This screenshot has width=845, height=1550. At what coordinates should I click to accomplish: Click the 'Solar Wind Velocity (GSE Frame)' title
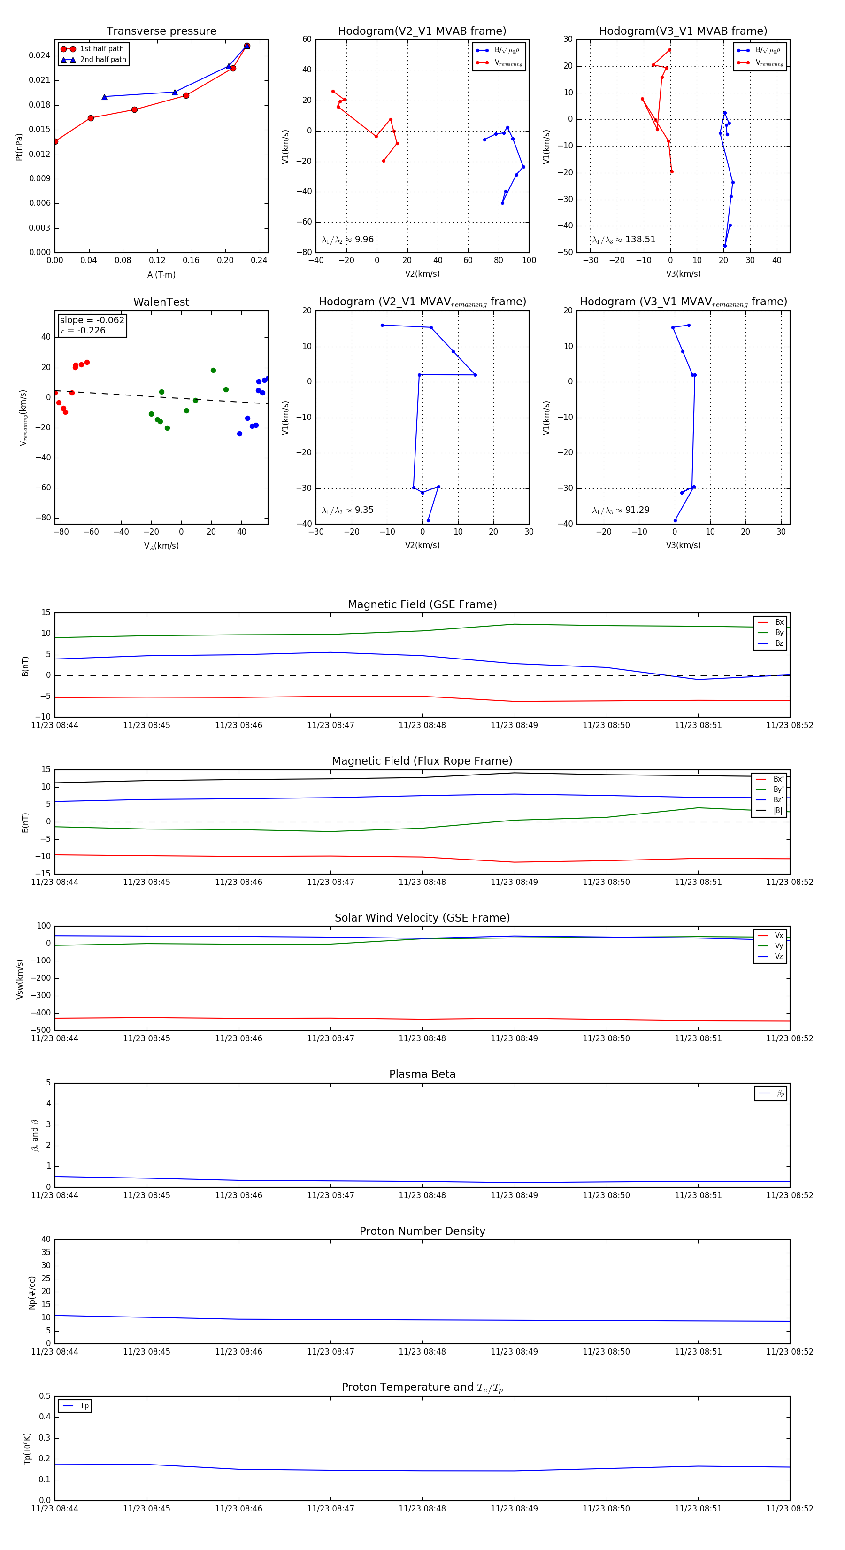click(x=422, y=918)
